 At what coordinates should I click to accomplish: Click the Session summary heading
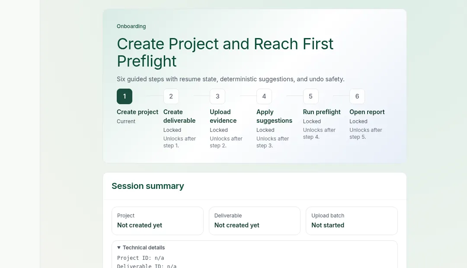pyautogui.click(x=148, y=186)
